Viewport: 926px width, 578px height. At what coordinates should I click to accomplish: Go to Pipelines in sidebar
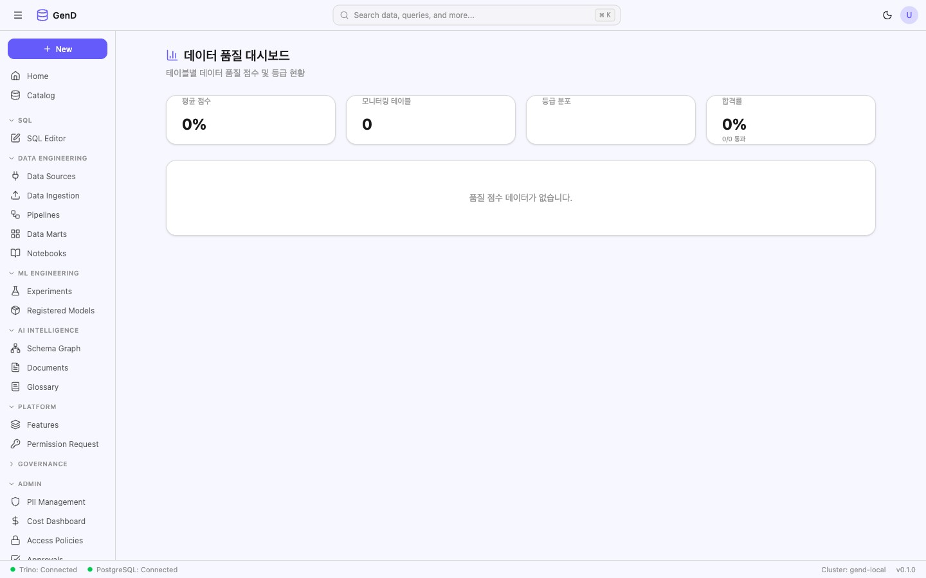tap(43, 215)
